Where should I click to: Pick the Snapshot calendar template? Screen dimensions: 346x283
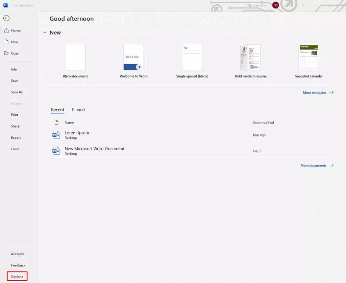pyautogui.click(x=309, y=57)
